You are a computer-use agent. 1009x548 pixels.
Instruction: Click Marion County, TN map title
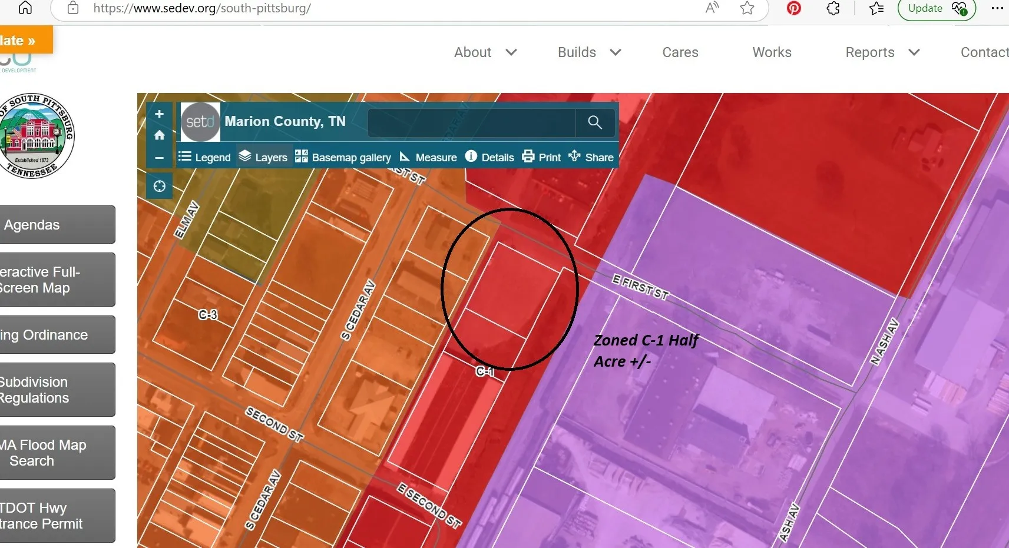(285, 121)
